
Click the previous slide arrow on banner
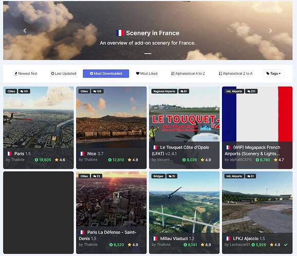(x=25, y=31)
